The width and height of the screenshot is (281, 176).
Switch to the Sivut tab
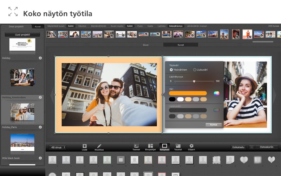pyautogui.click(x=145, y=45)
